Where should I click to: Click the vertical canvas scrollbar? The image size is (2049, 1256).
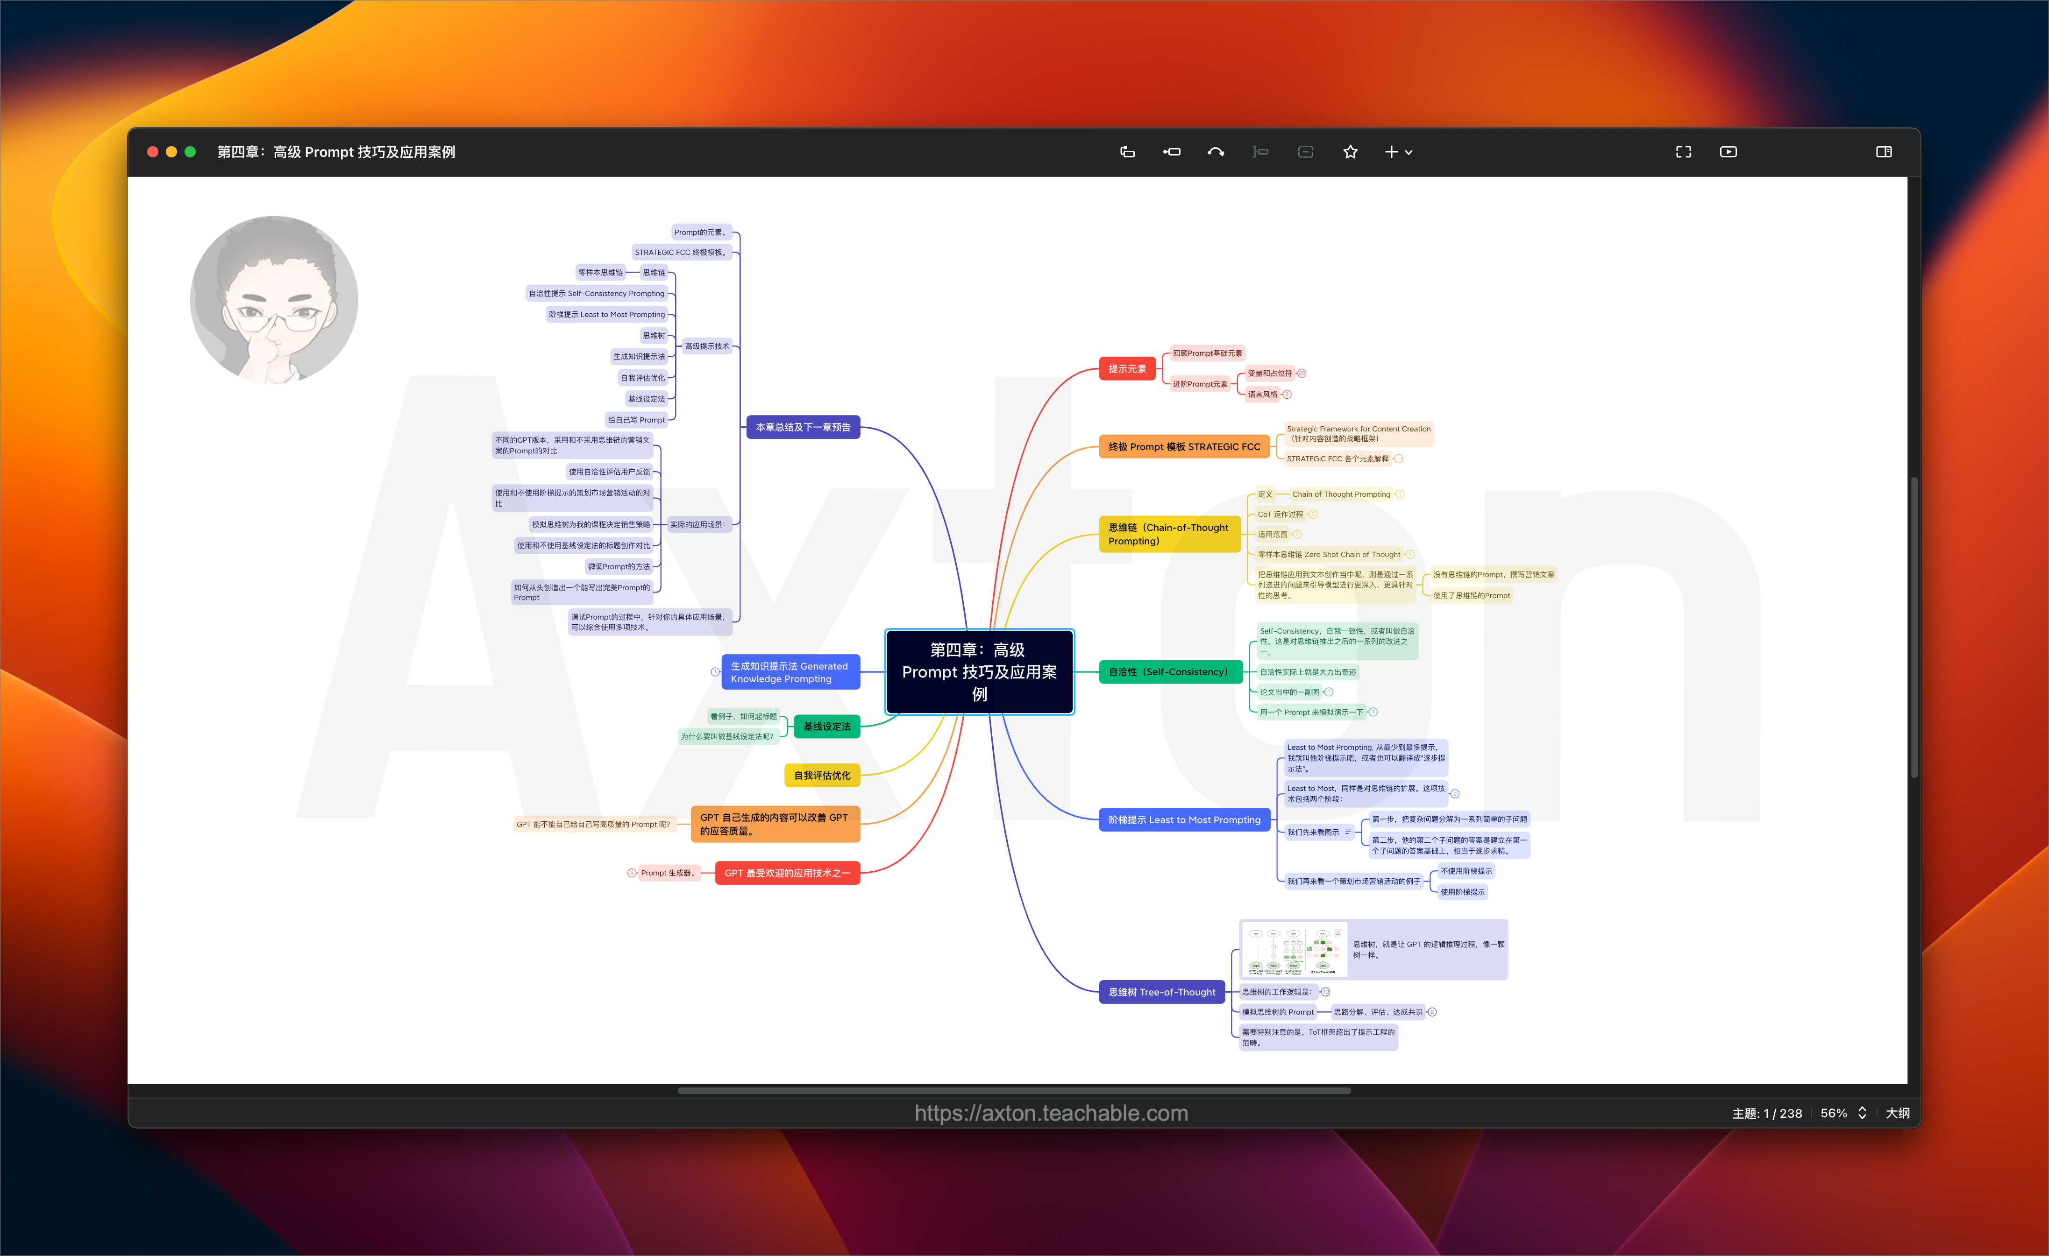pos(1914,628)
